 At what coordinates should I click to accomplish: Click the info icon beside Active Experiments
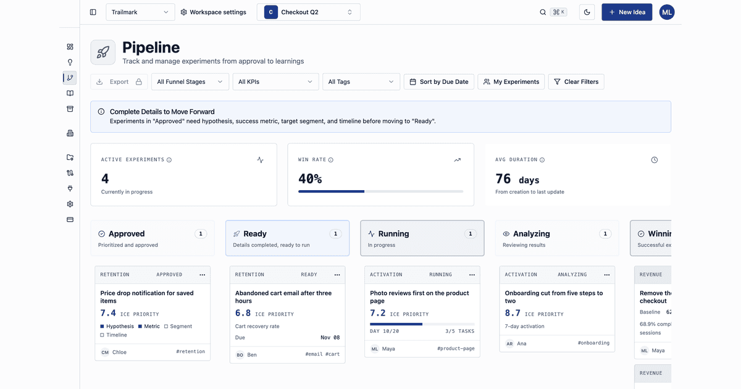pyautogui.click(x=169, y=160)
